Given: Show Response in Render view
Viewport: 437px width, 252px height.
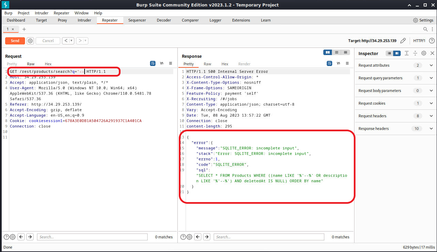Looking at the screenshot, I should pyautogui.click(x=245, y=64).
